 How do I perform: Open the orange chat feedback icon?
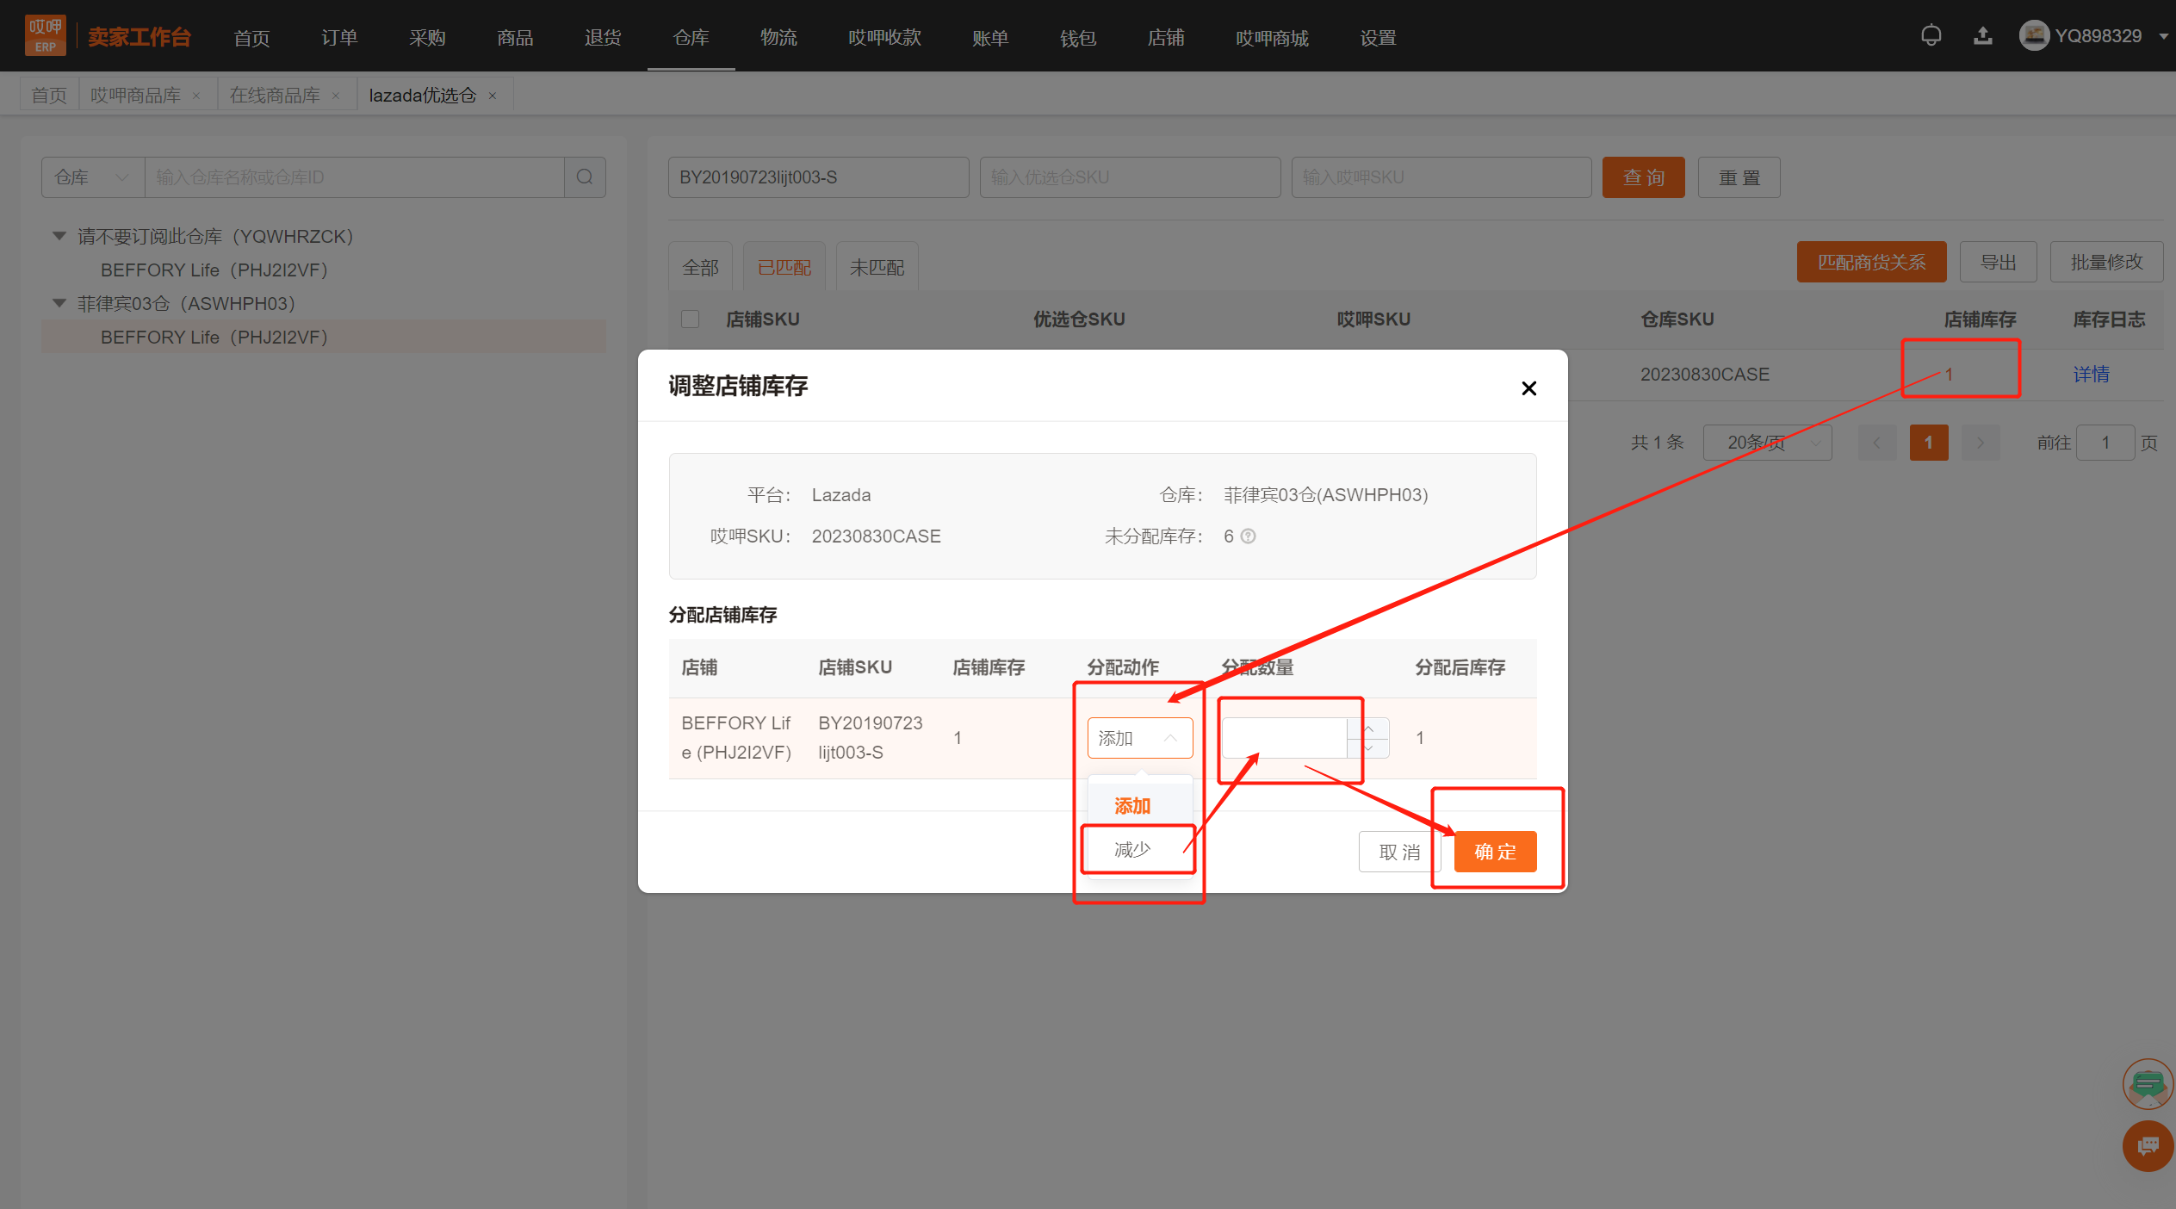point(2148,1146)
